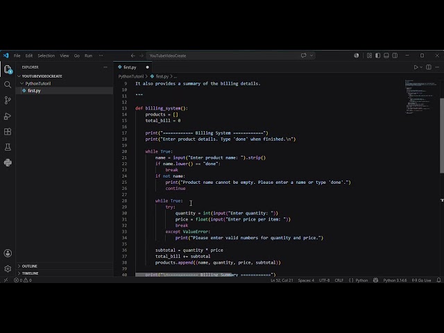Toggle the bottom Panel visibility
Image resolution: width=444 pixels, height=333 pixels.
click(x=386, y=55)
